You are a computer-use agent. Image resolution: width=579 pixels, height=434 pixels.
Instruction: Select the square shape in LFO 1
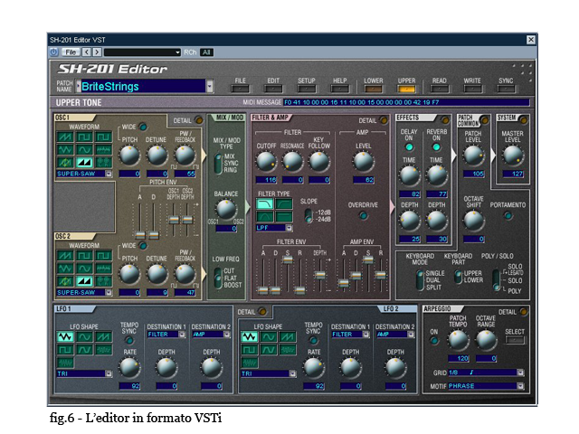coord(65,350)
